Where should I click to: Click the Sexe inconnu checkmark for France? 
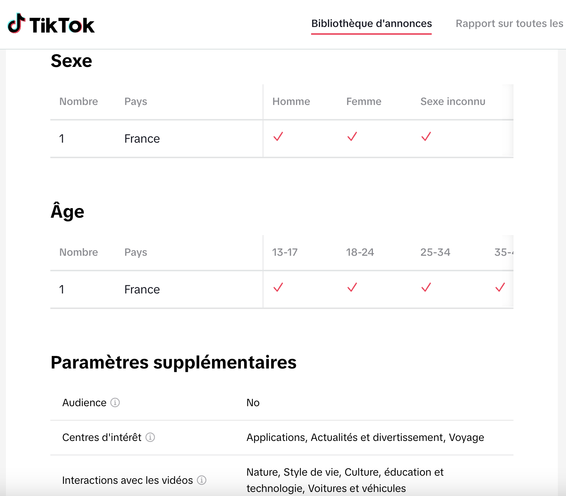(x=426, y=137)
